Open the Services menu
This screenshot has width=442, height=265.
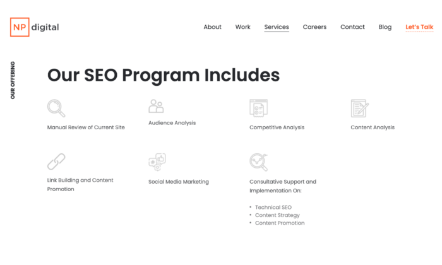pos(277,27)
